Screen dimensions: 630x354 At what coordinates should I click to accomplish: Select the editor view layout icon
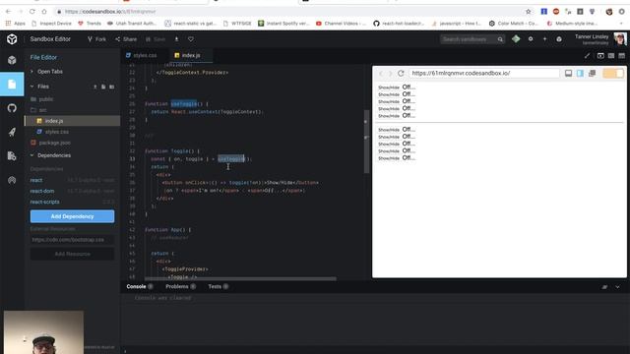click(600, 56)
